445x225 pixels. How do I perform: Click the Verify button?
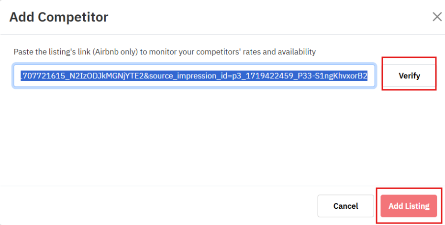pos(409,75)
